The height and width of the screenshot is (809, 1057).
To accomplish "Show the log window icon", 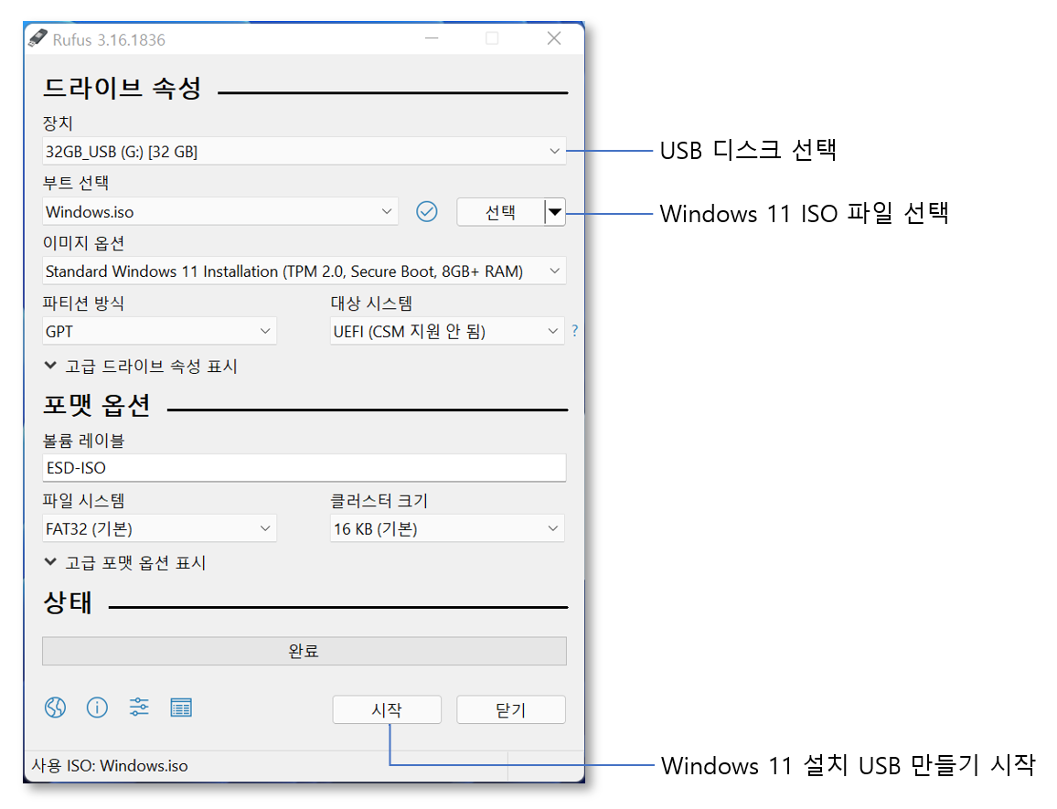I will pyautogui.click(x=181, y=708).
